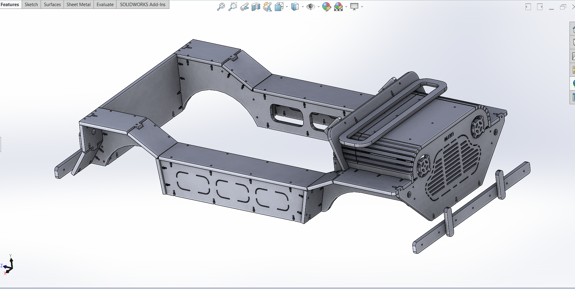Collapse the left panel with arrow icon

(528, 7)
